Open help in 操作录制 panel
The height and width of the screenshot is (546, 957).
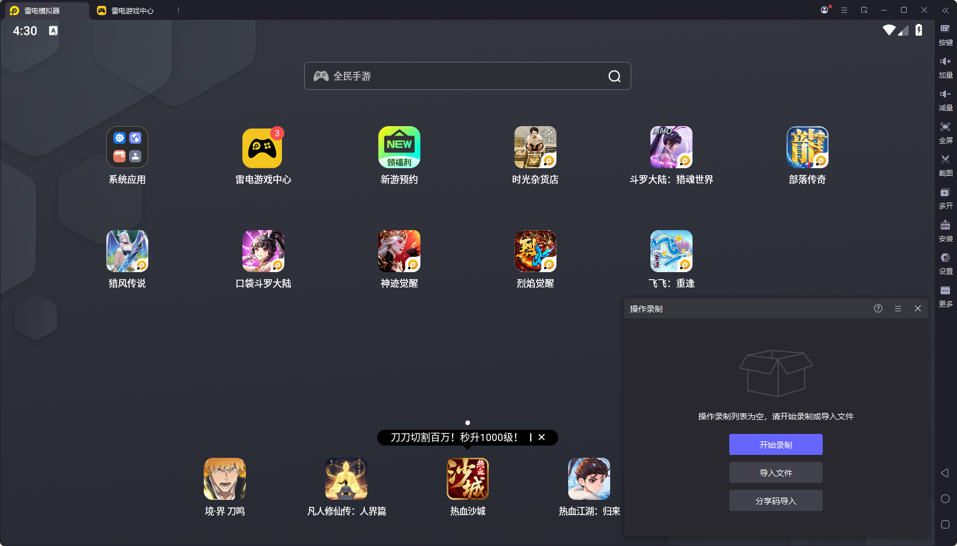click(878, 308)
